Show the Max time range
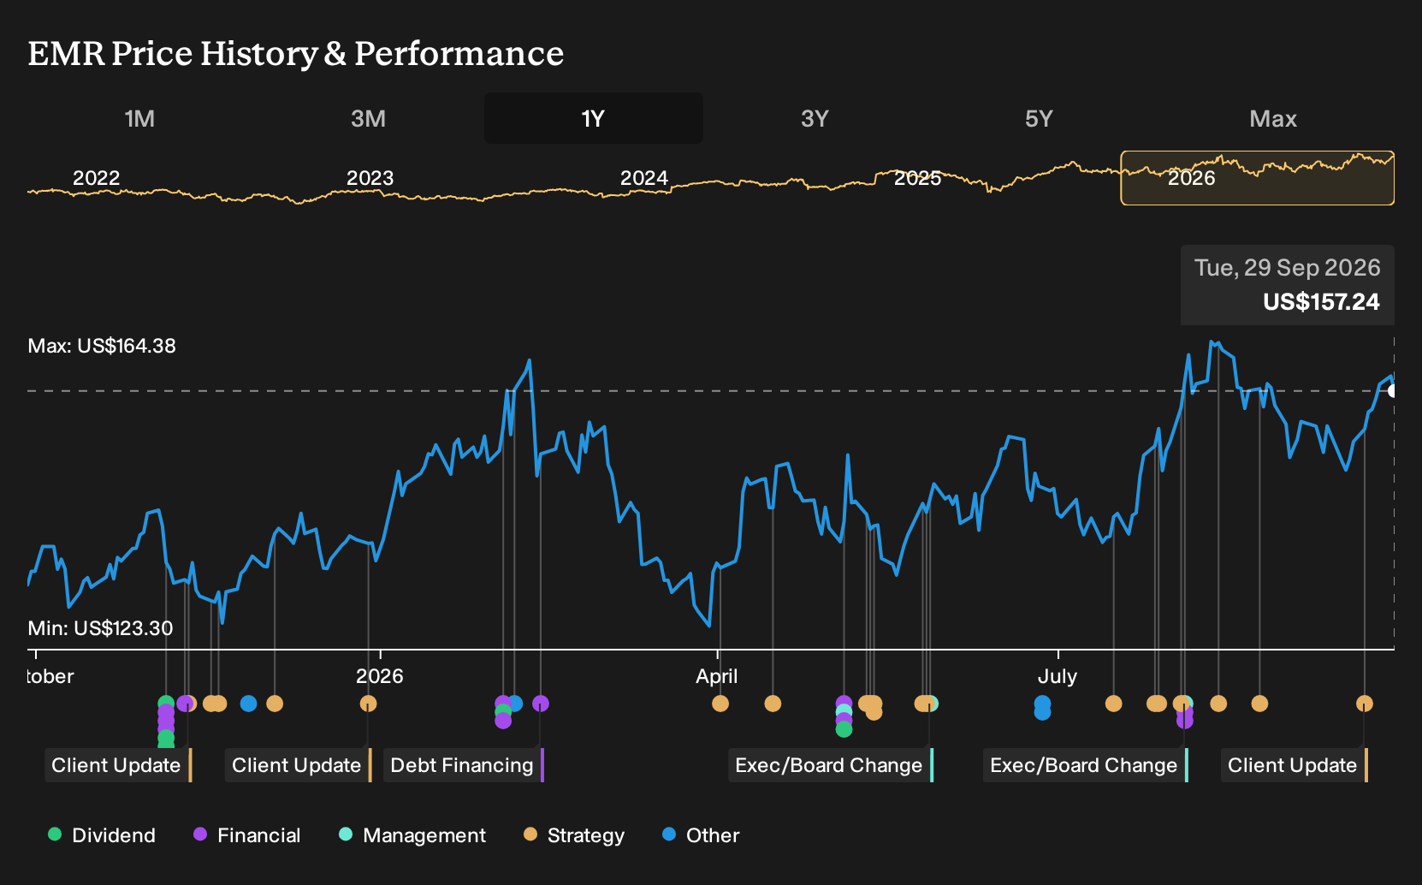This screenshot has width=1422, height=885. 1273,118
